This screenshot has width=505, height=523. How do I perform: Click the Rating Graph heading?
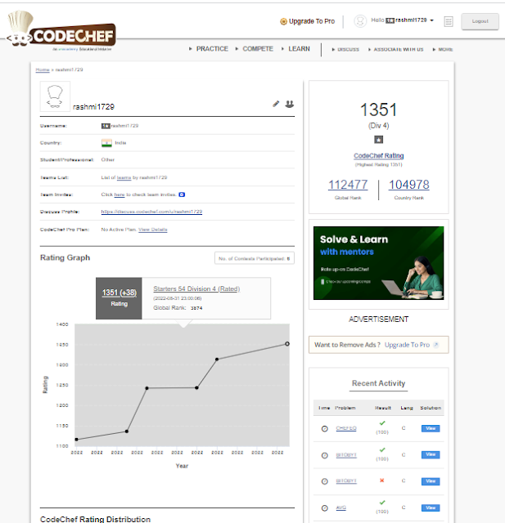pyautogui.click(x=65, y=257)
